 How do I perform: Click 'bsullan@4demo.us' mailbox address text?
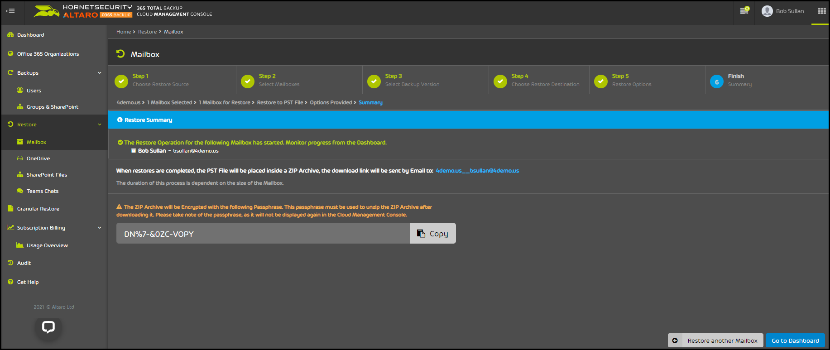click(x=196, y=151)
